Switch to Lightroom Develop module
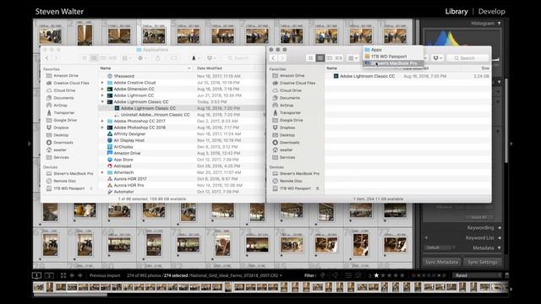 492,12
